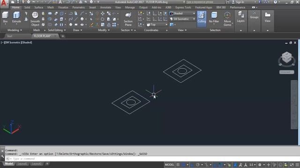Screen dimensions: 300x168
Task: Select the Model layout tab
Action: coord(9,164)
